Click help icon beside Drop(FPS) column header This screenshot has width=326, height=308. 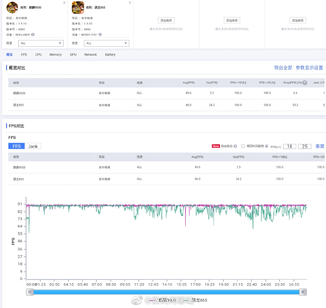(305, 83)
